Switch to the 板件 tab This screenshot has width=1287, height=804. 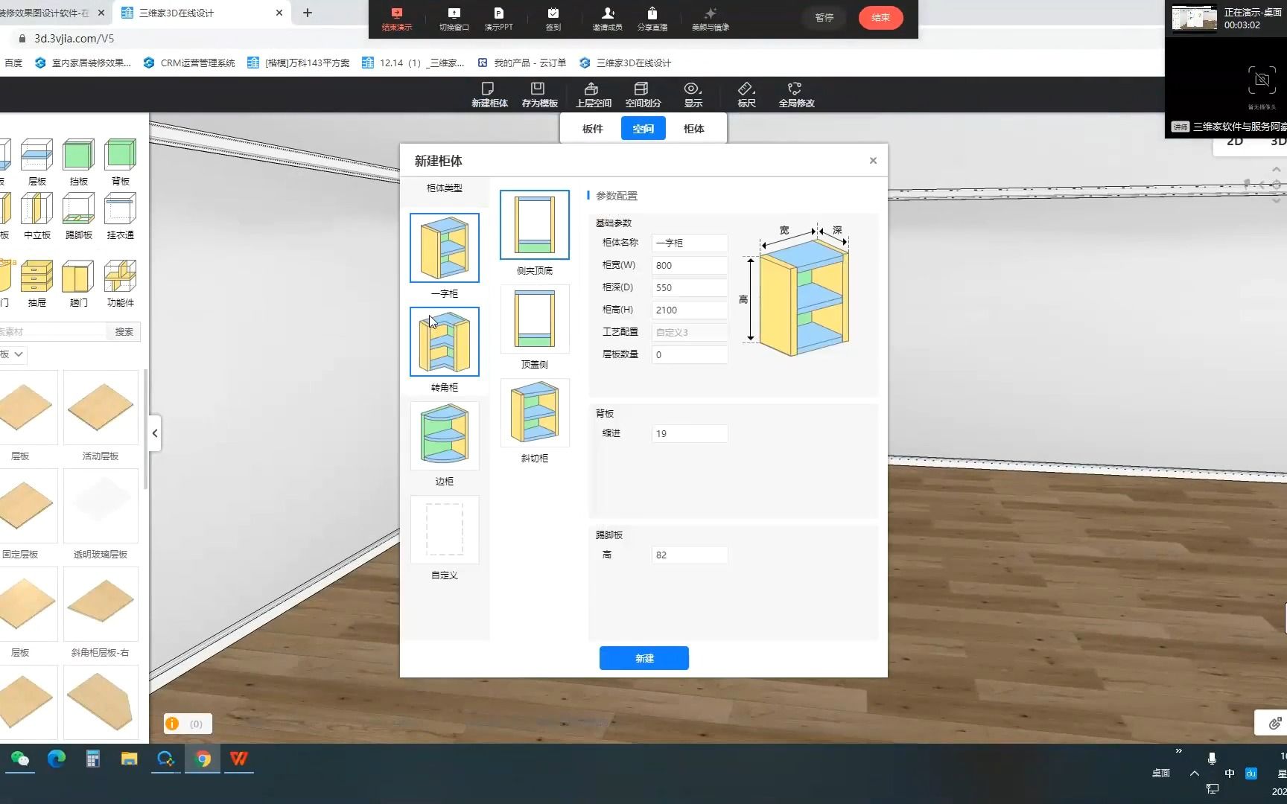click(591, 128)
